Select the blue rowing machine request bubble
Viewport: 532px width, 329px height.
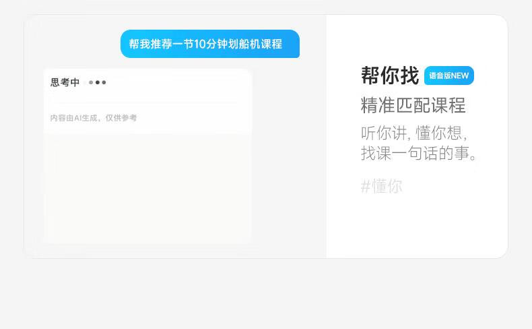point(210,44)
